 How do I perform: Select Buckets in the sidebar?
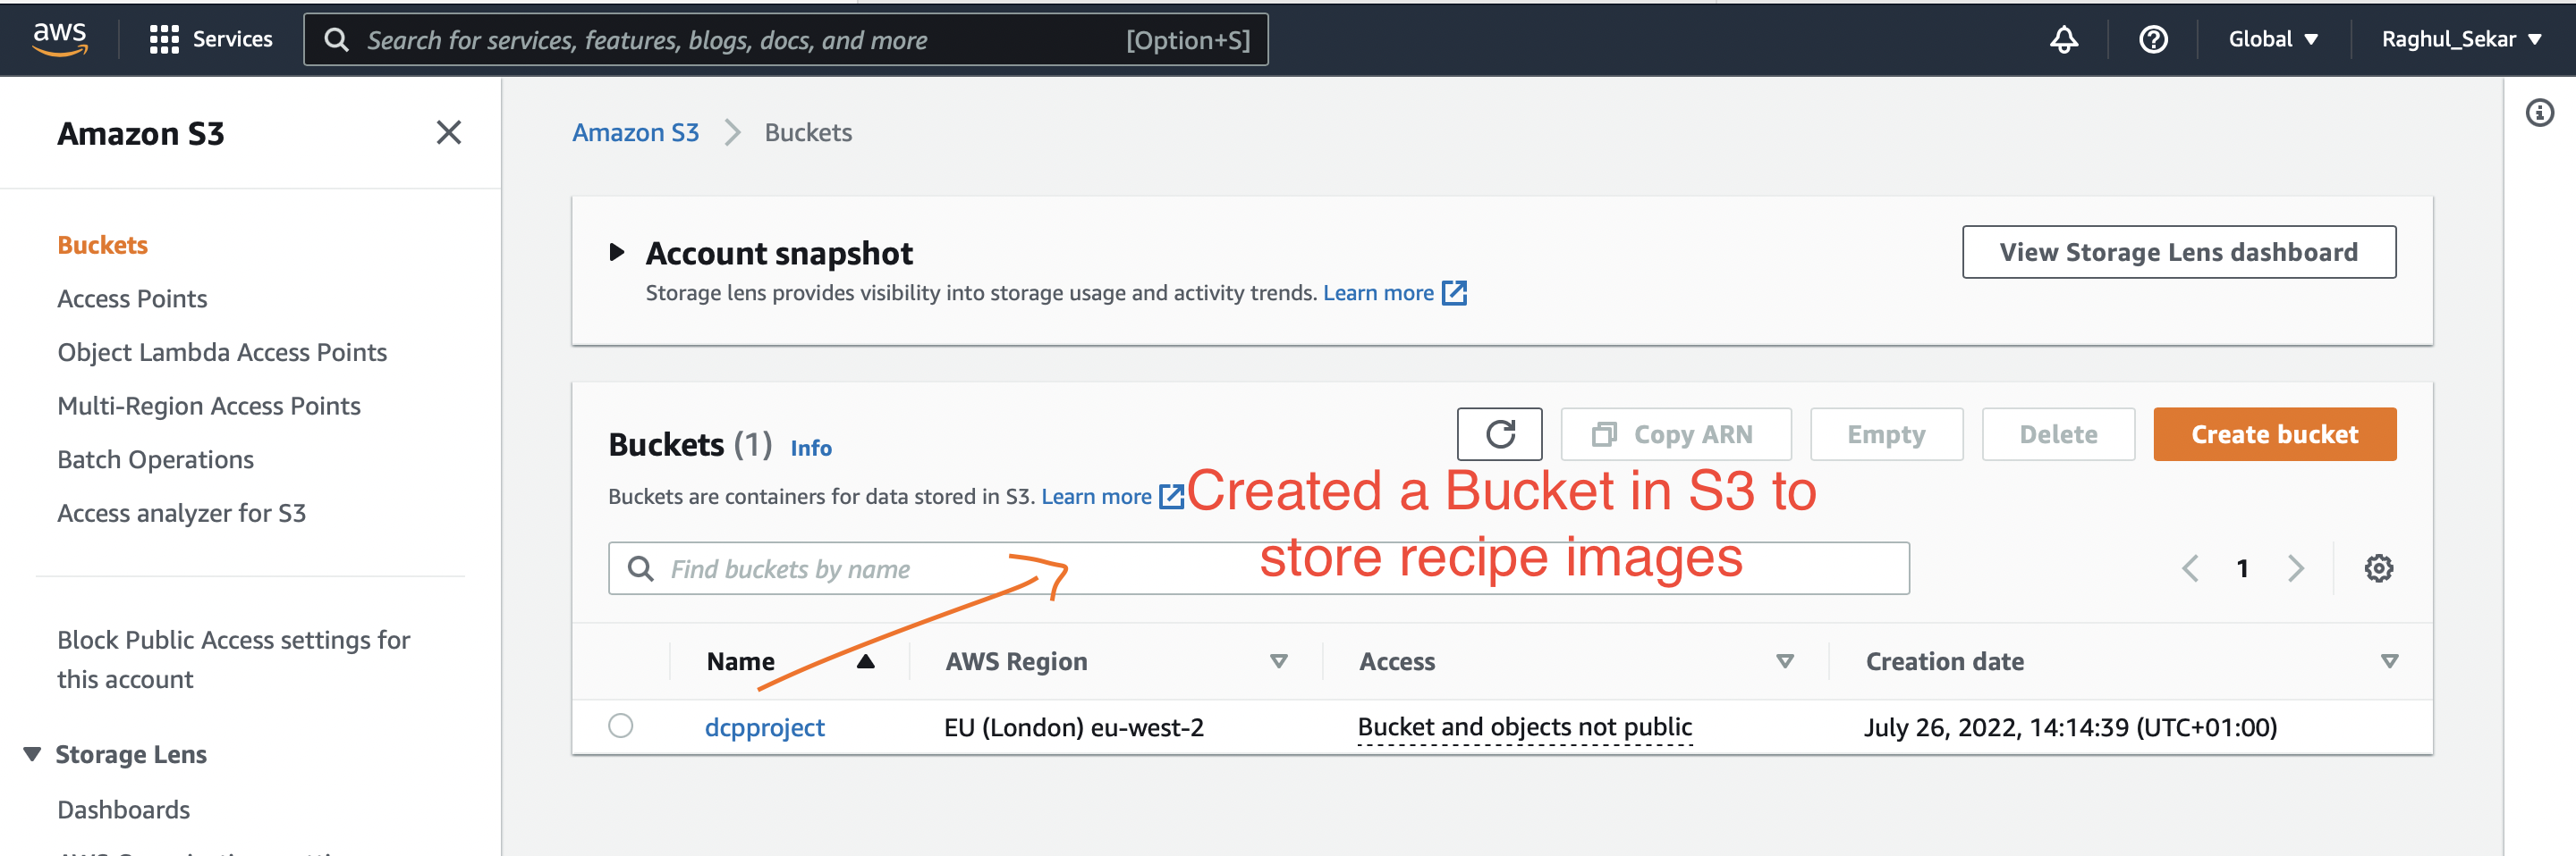pos(102,246)
